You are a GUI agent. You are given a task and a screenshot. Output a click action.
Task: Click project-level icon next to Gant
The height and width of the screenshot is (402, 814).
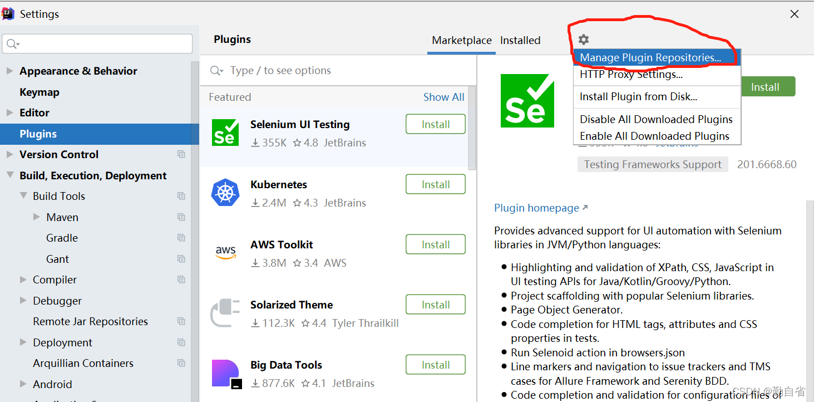tap(181, 259)
